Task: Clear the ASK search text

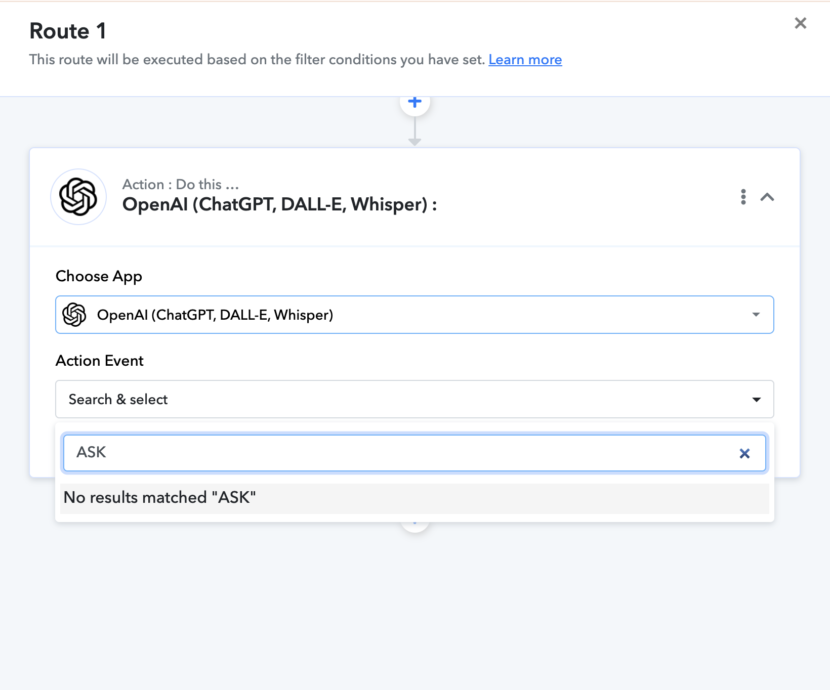Action: pyautogui.click(x=744, y=453)
